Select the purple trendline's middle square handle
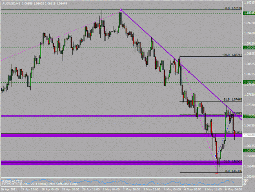 pos(189,72)
